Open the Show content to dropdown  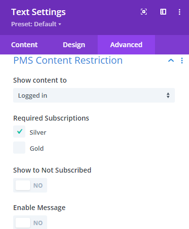[94, 95]
